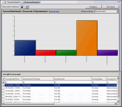Image resolution: width=122 pixels, height=107 pixels.
Task: Select the red TestQN2 bar
Action: click(x=46, y=53)
